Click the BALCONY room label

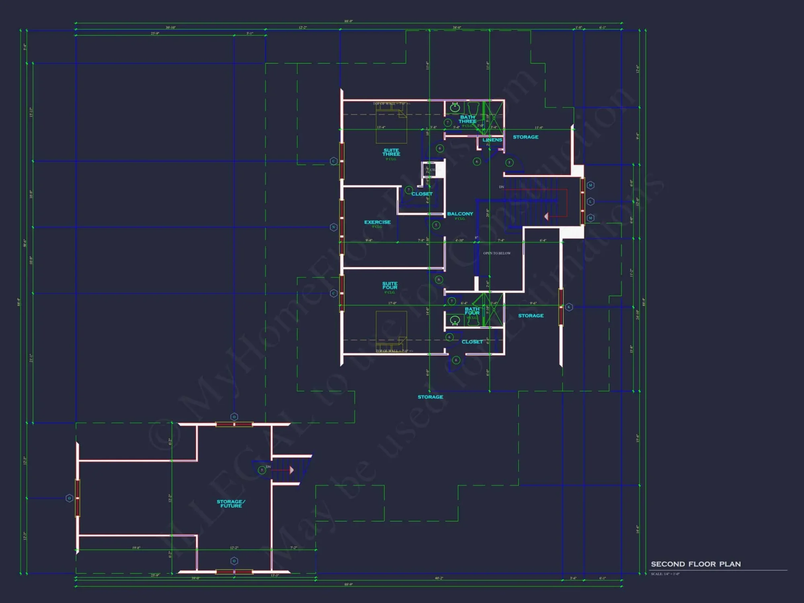pyautogui.click(x=460, y=214)
